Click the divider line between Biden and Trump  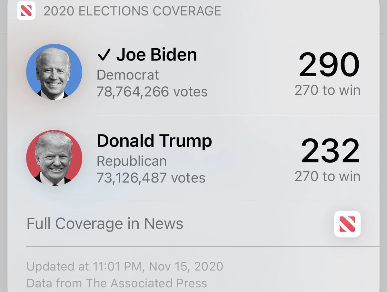[238, 115]
